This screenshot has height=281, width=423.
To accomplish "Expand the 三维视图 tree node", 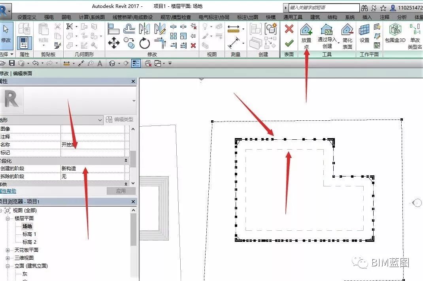I will [x=8, y=258].
